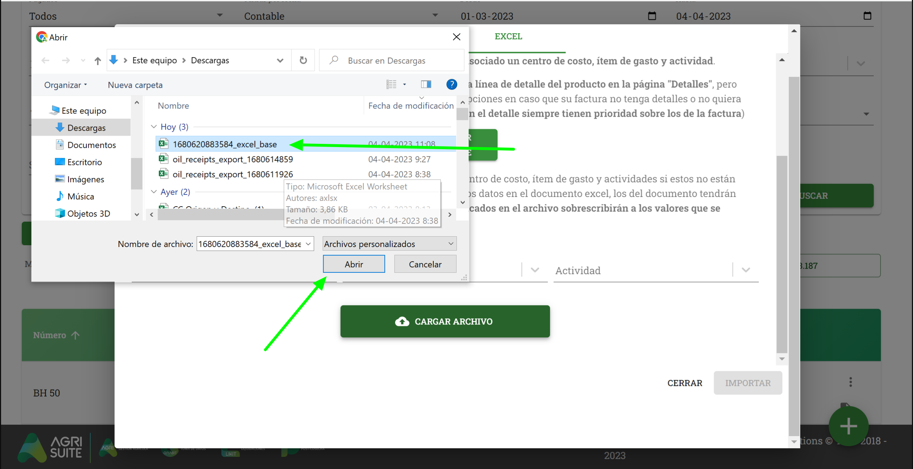Click the refresh icon in address bar

[x=303, y=60]
